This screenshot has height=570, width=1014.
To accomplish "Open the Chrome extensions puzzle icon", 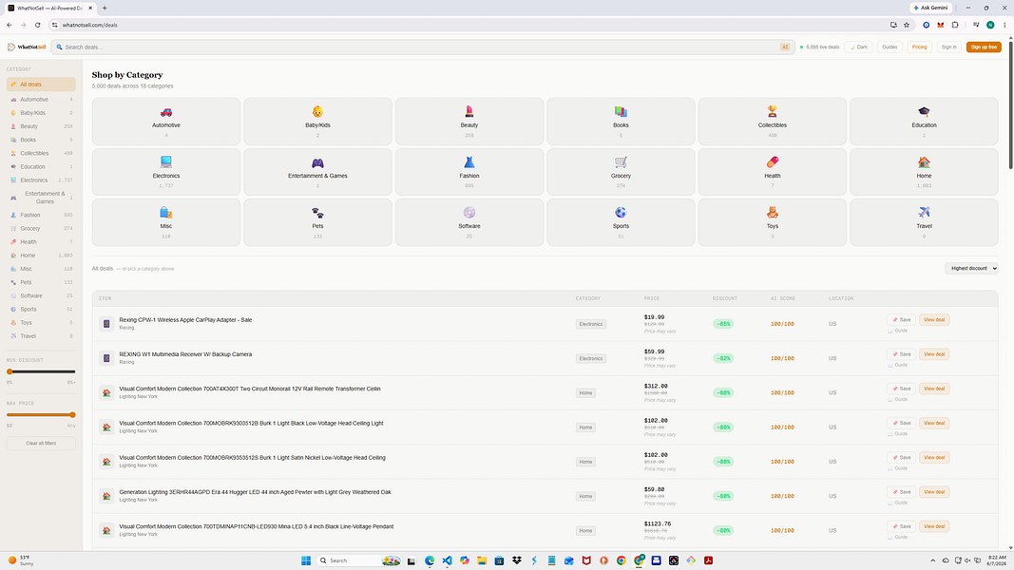I will 955,26.
